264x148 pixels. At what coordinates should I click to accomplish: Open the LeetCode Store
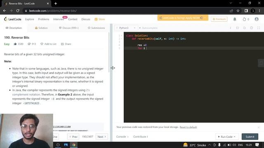100,19
